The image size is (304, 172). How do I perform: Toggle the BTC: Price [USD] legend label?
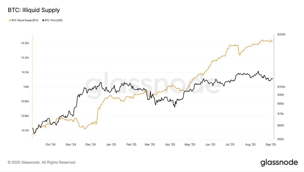pyautogui.click(x=53, y=20)
